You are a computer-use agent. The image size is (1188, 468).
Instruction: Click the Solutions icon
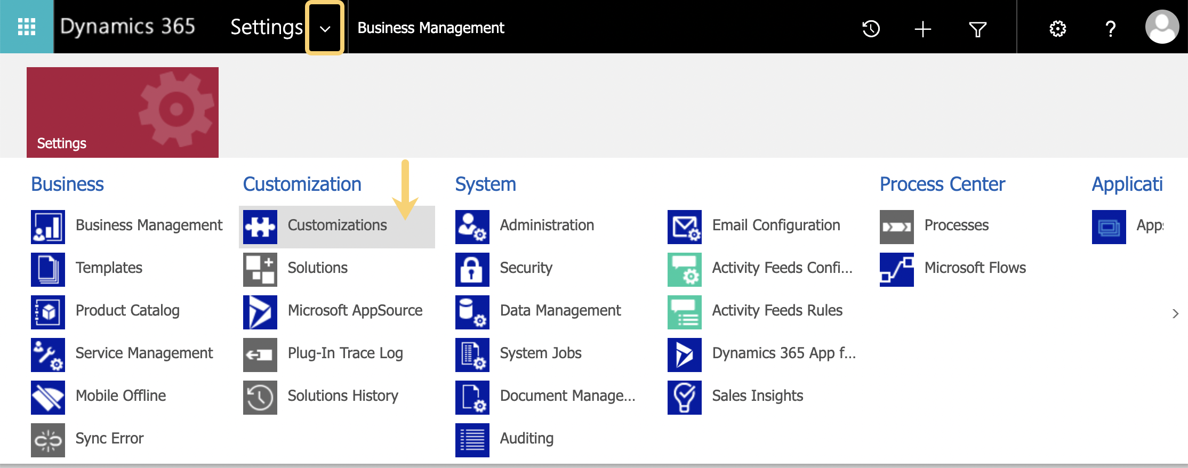(260, 270)
